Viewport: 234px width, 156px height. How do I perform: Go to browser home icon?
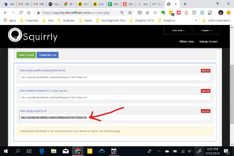coord(29,13)
